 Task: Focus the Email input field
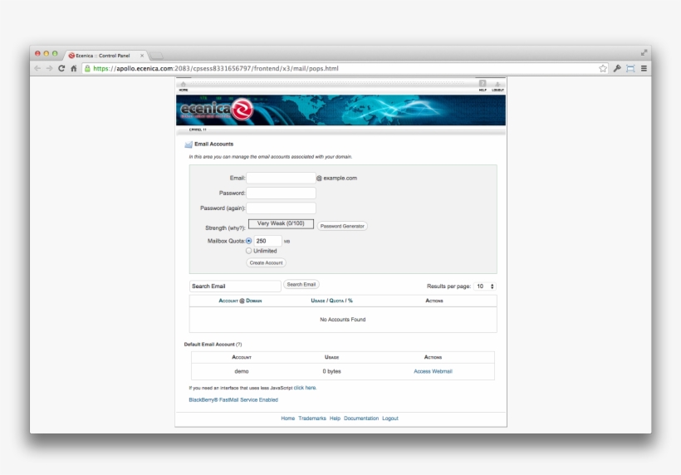[281, 178]
